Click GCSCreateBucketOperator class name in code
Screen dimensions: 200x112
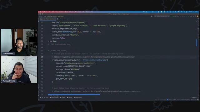click(95, 60)
